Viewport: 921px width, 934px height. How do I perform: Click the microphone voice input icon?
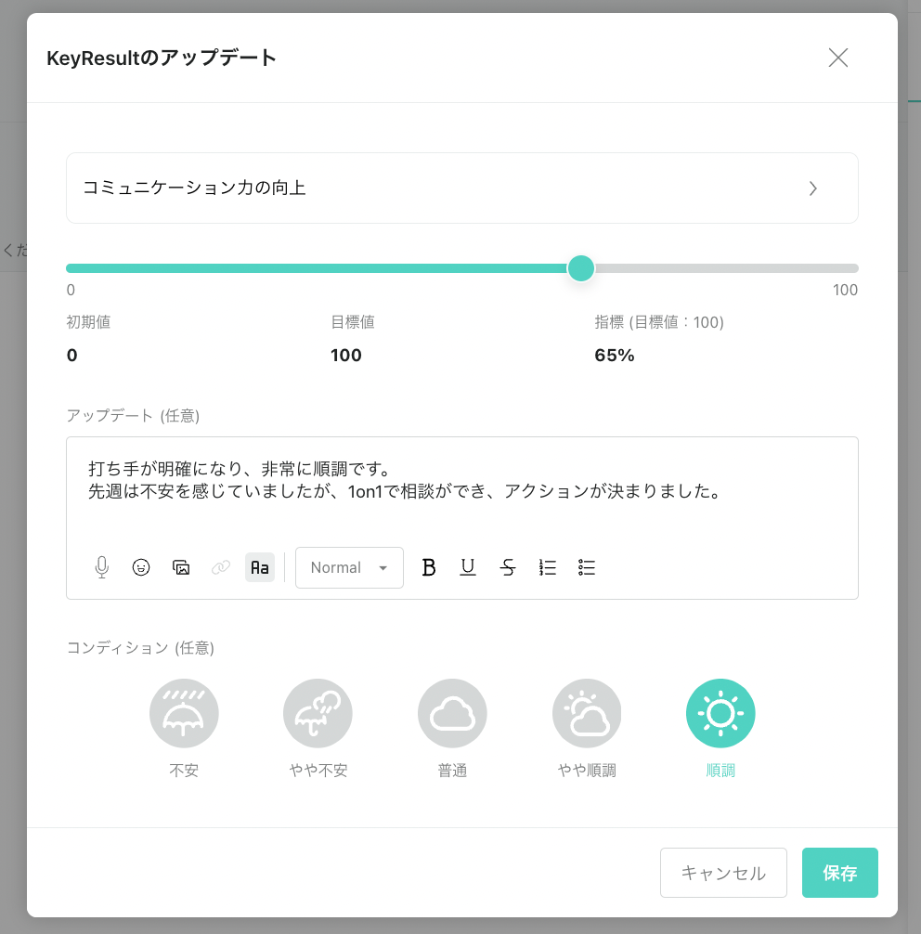[x=102, y=567]
